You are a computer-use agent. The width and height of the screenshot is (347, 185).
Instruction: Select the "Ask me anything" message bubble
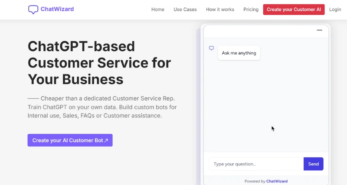click(x=239, y=53)
